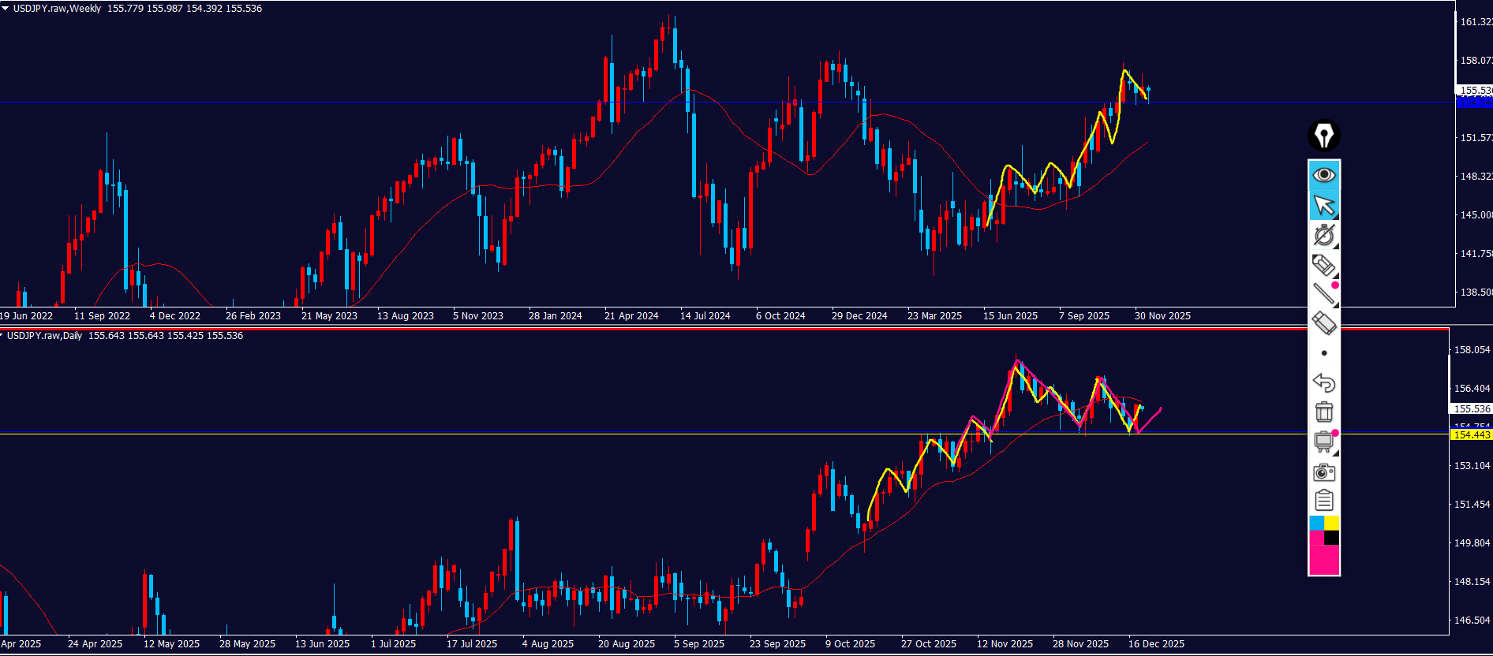Image resolution: width=1493 pixels, height=656 pixels.
Task: Open the whiteboard easel tool
Action: 1323,442
